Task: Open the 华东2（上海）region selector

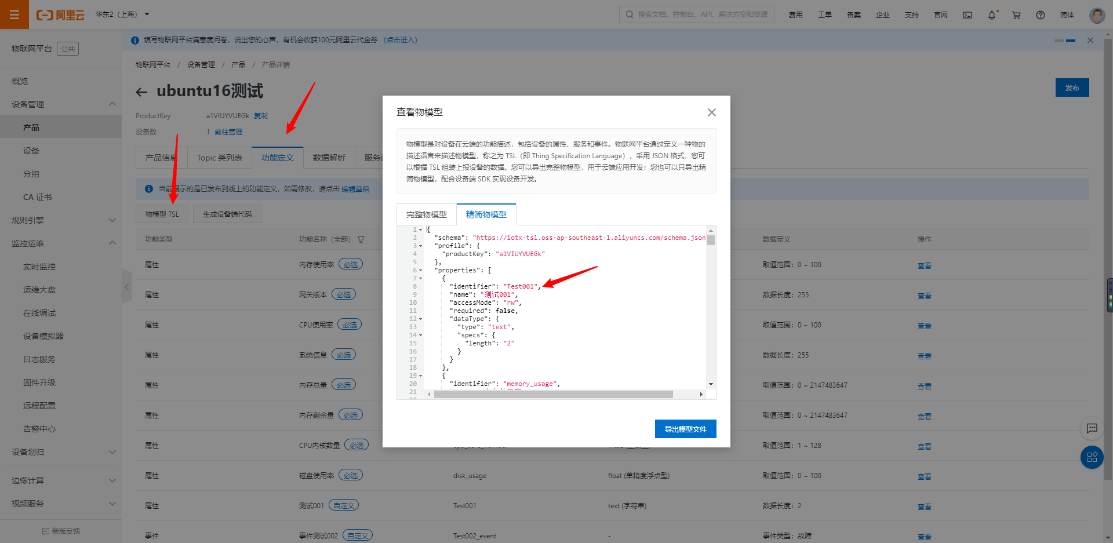Action: click(122, 14)
